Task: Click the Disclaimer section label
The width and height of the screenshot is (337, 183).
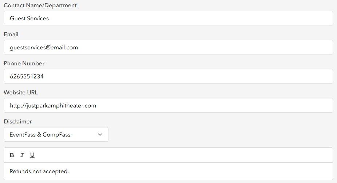Action: (x=18, y=121)
